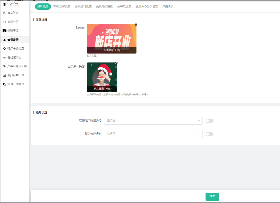Click the 推广中心设置 gear icon
This screenshot has width=280, height=203.
click(4, 48)
